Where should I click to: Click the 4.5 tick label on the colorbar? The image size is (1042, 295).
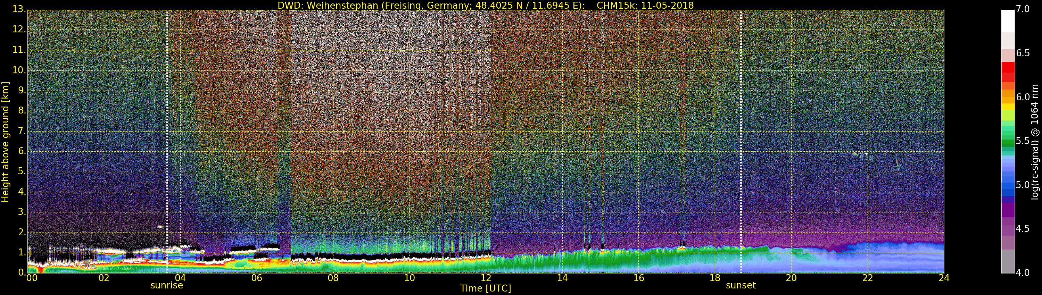click(1023, 229)
